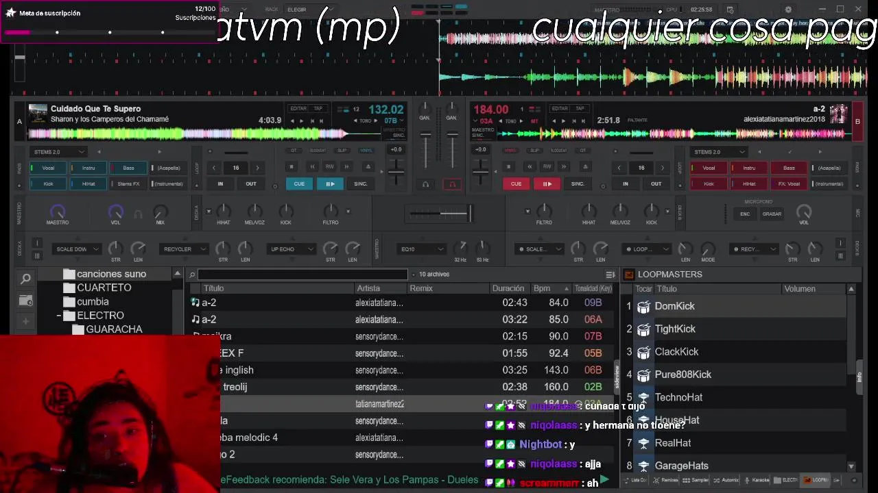Sort the track list by Duración column
The width and height of the screenshot is (878, 493).
[510, 288]
